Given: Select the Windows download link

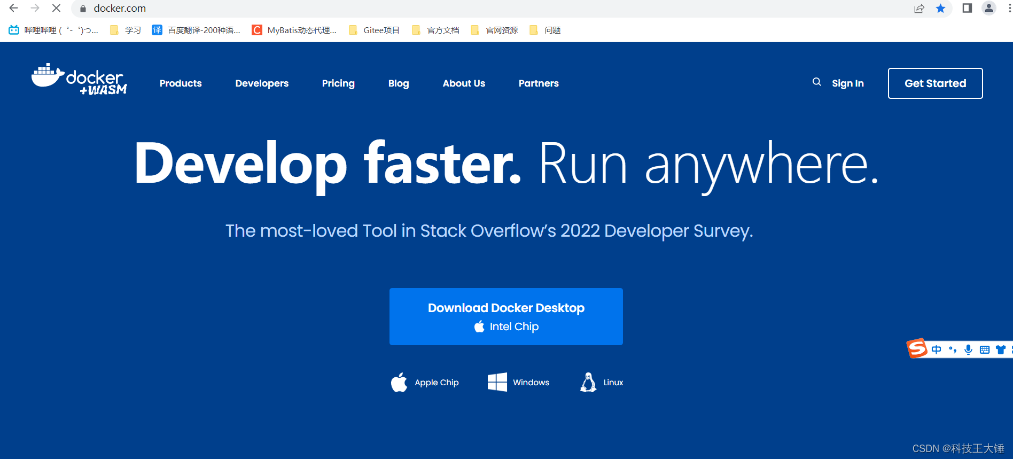Looking at the screenshot, I should click(x=518, y=382).
